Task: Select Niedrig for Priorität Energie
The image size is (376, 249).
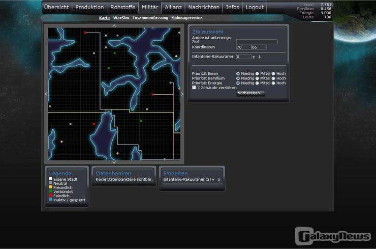Action: pyautogui.click(x=238, y=83)
